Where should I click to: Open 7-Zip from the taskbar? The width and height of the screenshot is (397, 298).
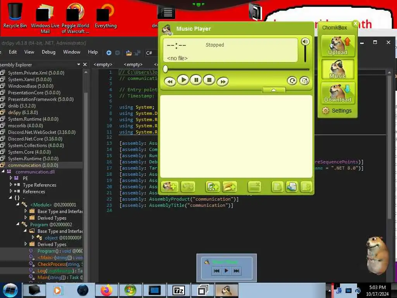[178, 290]
